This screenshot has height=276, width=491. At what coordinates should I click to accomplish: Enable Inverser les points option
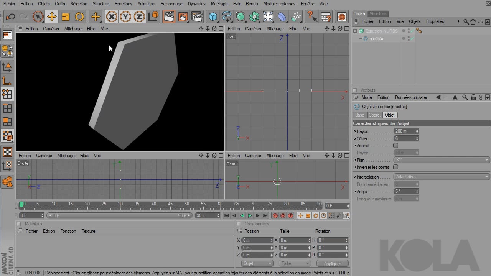[395, 167]
